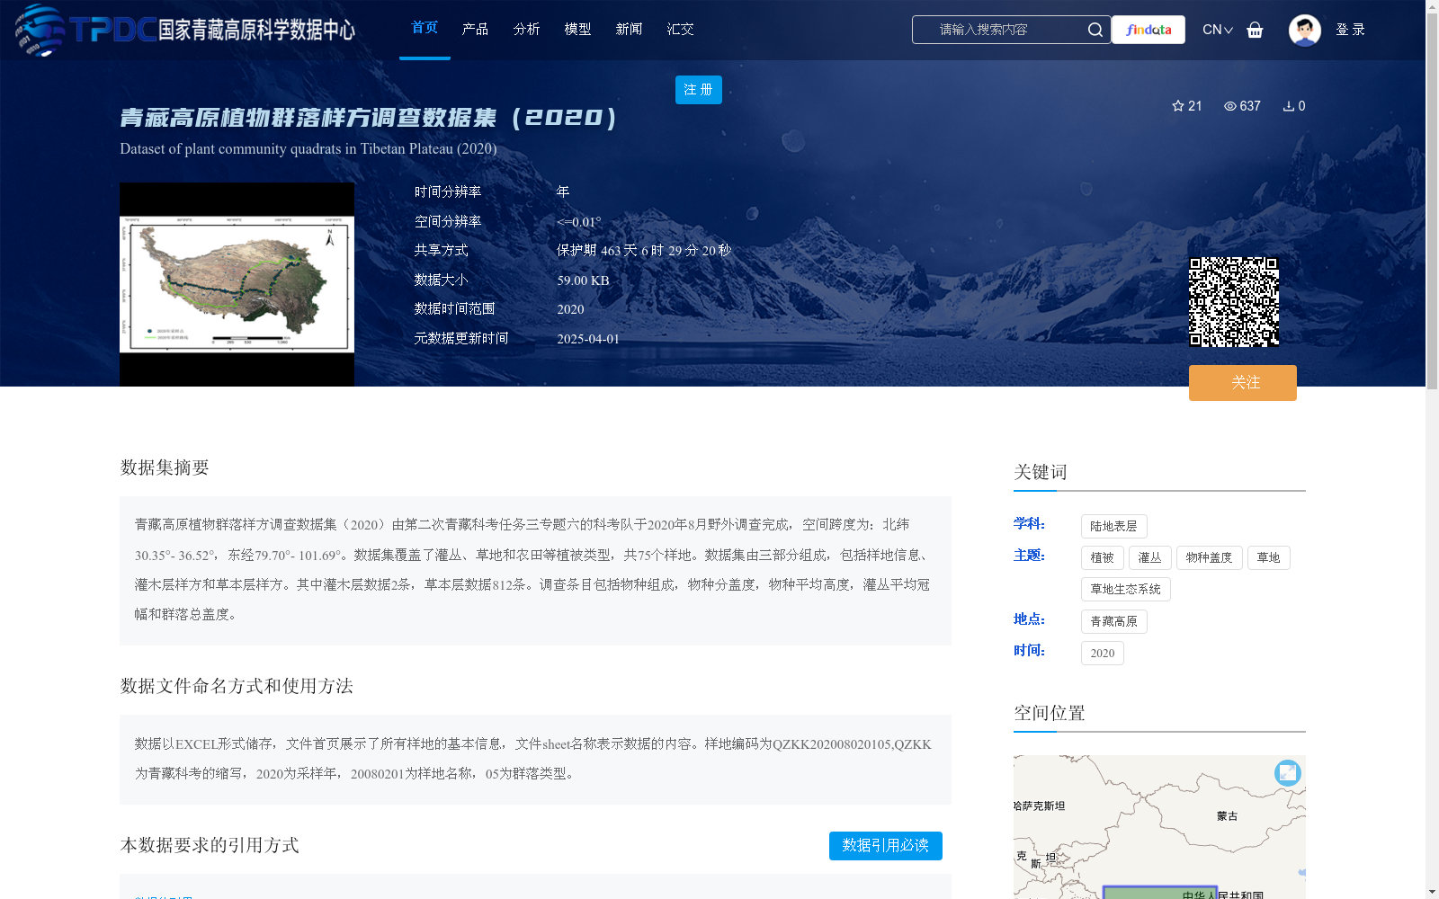
Task: Click the 数据文件命名方式和使用方法 heading
Action: pyautogui.click(x=237, y=686)
